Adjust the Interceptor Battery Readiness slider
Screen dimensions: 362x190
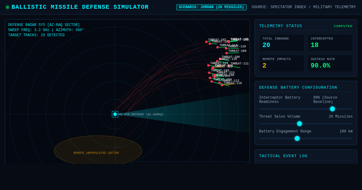point(306,109)
